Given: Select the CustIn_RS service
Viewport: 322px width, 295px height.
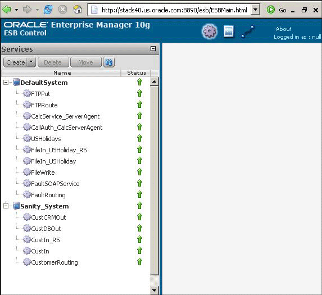Looking at the screenshot, I should coord(46,240).
